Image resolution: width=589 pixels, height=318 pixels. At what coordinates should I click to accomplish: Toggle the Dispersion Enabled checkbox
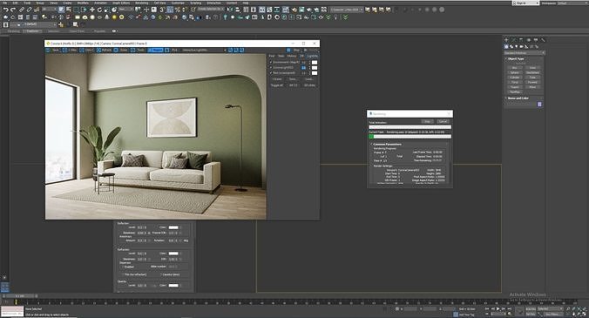(x=123, y=267)
